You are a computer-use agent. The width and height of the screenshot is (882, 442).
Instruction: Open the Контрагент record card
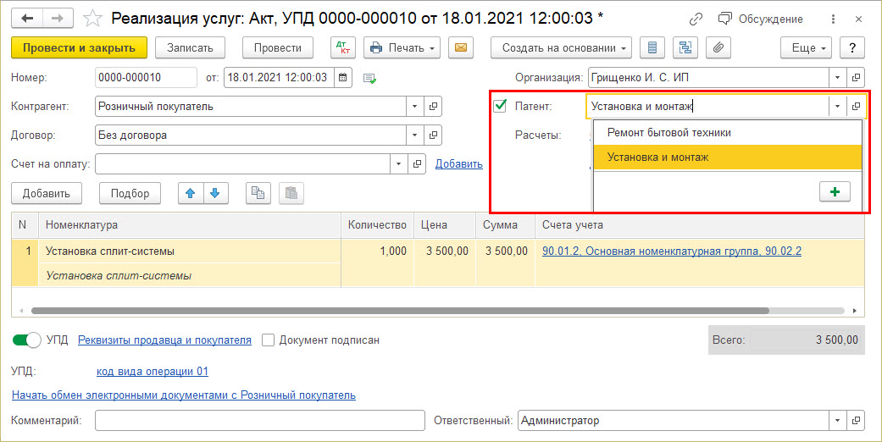click(433, 107)
